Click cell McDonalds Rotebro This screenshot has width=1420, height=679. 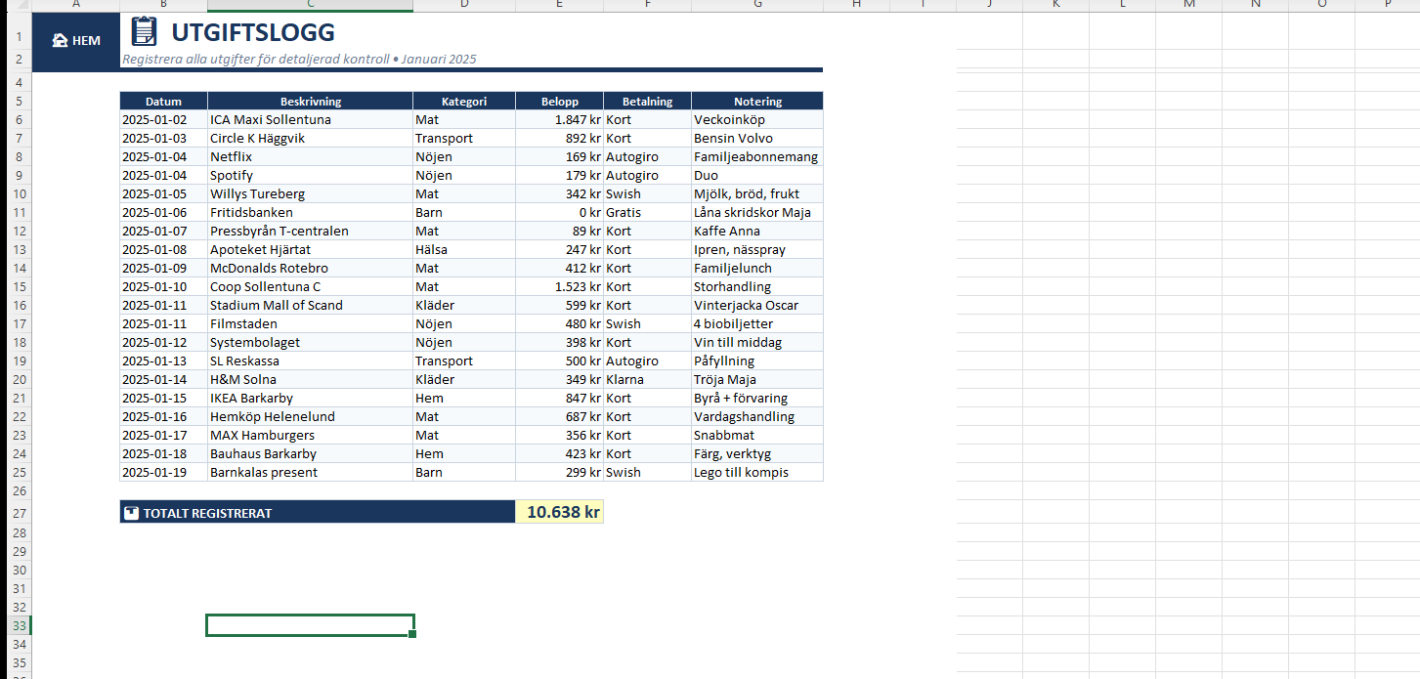click(310, 268)
